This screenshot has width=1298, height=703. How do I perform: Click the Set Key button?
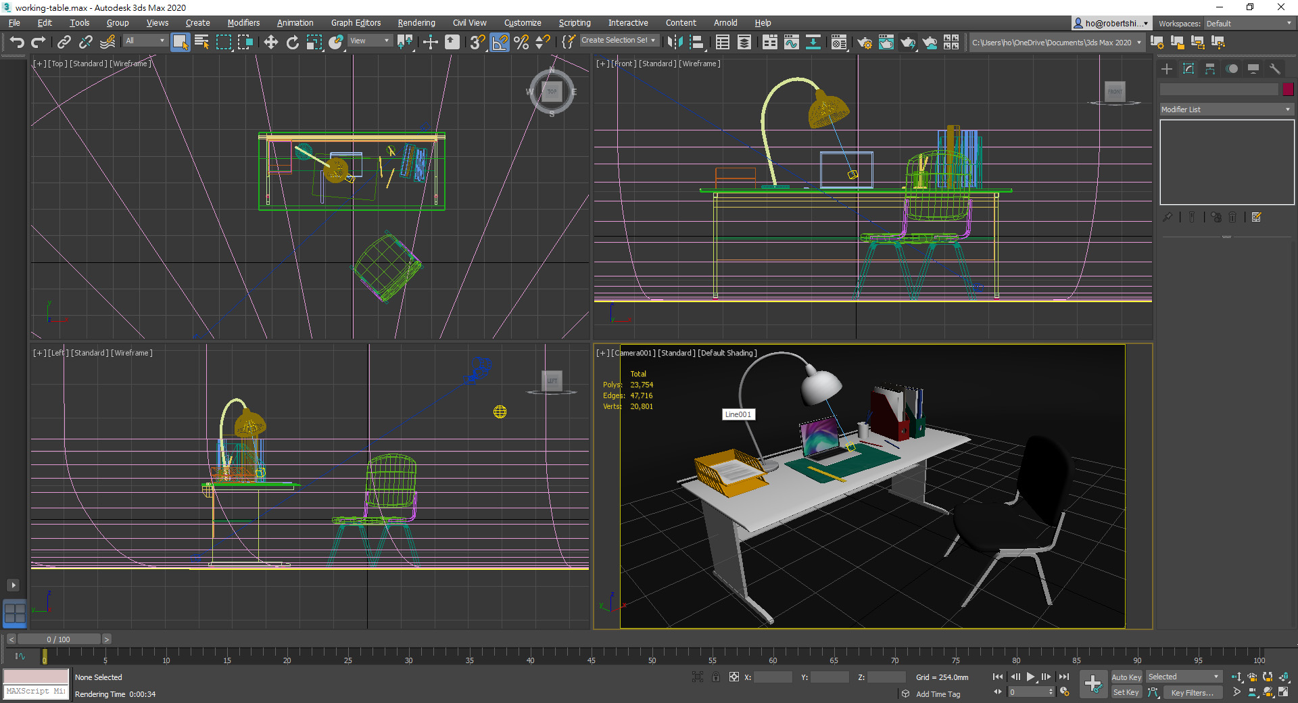coord(1126,692)
